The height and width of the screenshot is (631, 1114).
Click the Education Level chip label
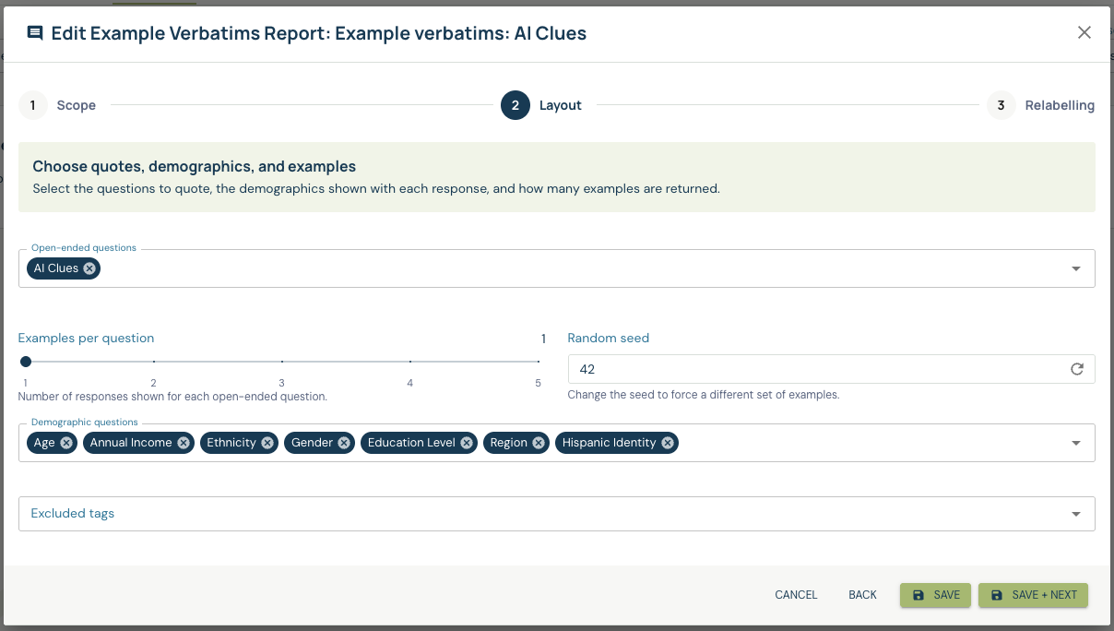[x=411, y=443]
